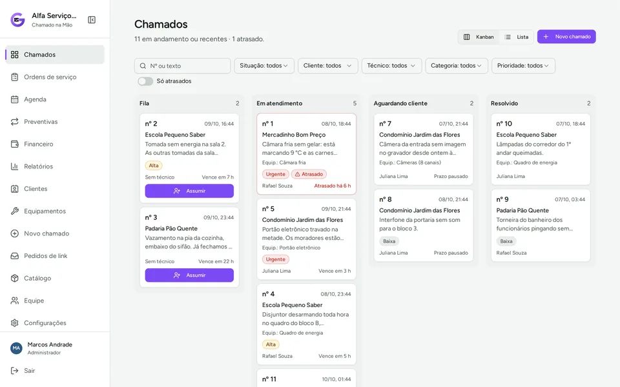Click the purple Novo chamado button
This screenshot has width=620, height=387.
coord(566,37)
